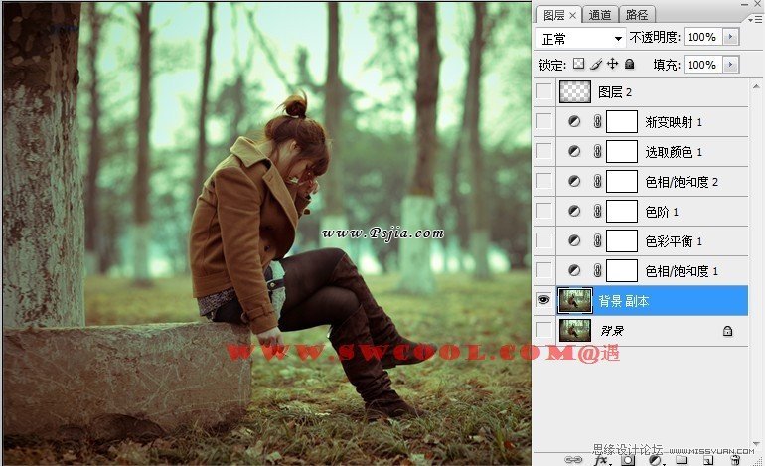The height and width of the screenshot is (466, 765).
Task: Show the 图层 2 layer visibility
Action: coord(544,91)
